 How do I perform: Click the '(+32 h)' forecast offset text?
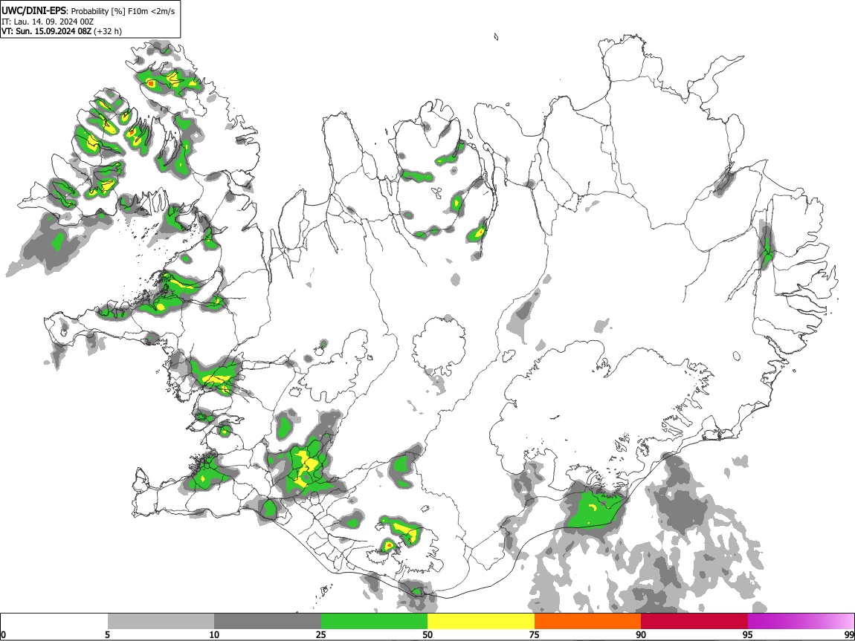pyautogui.click(x=108, y=31)
